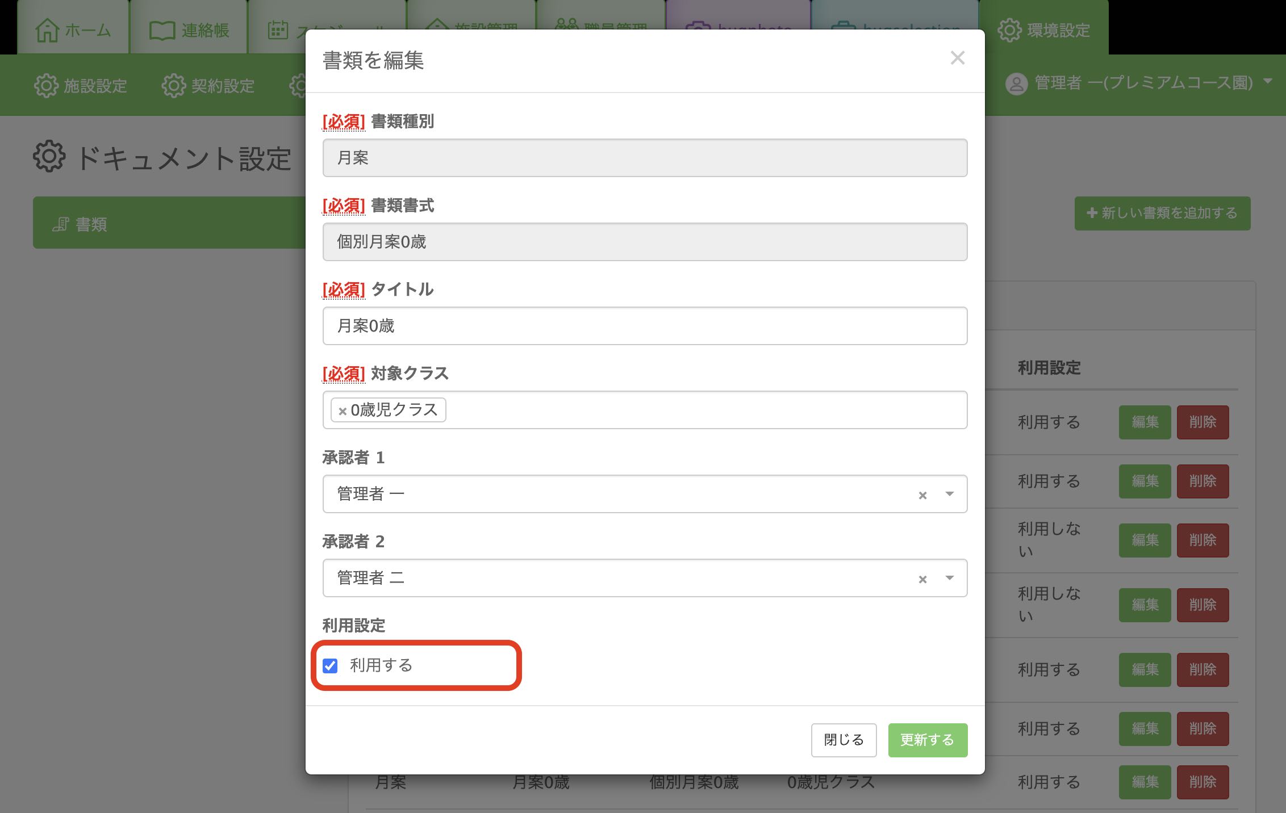Expand the 承認者 1 dropdown arrow

(949, 494)
